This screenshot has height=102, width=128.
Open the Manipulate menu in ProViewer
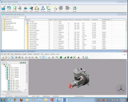coord(18,54)
